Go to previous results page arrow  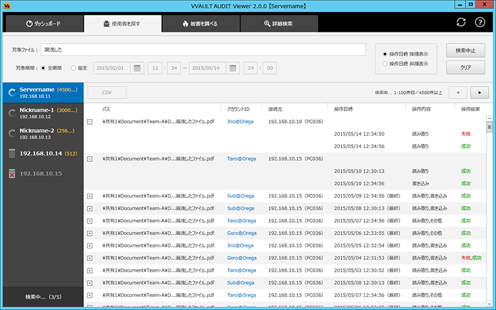[458, 93]
